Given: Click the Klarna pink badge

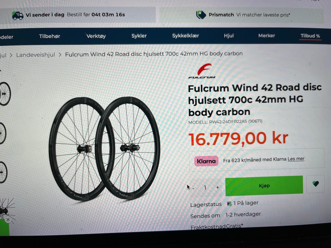Looking at the screenshot, I should pos(206,161).
